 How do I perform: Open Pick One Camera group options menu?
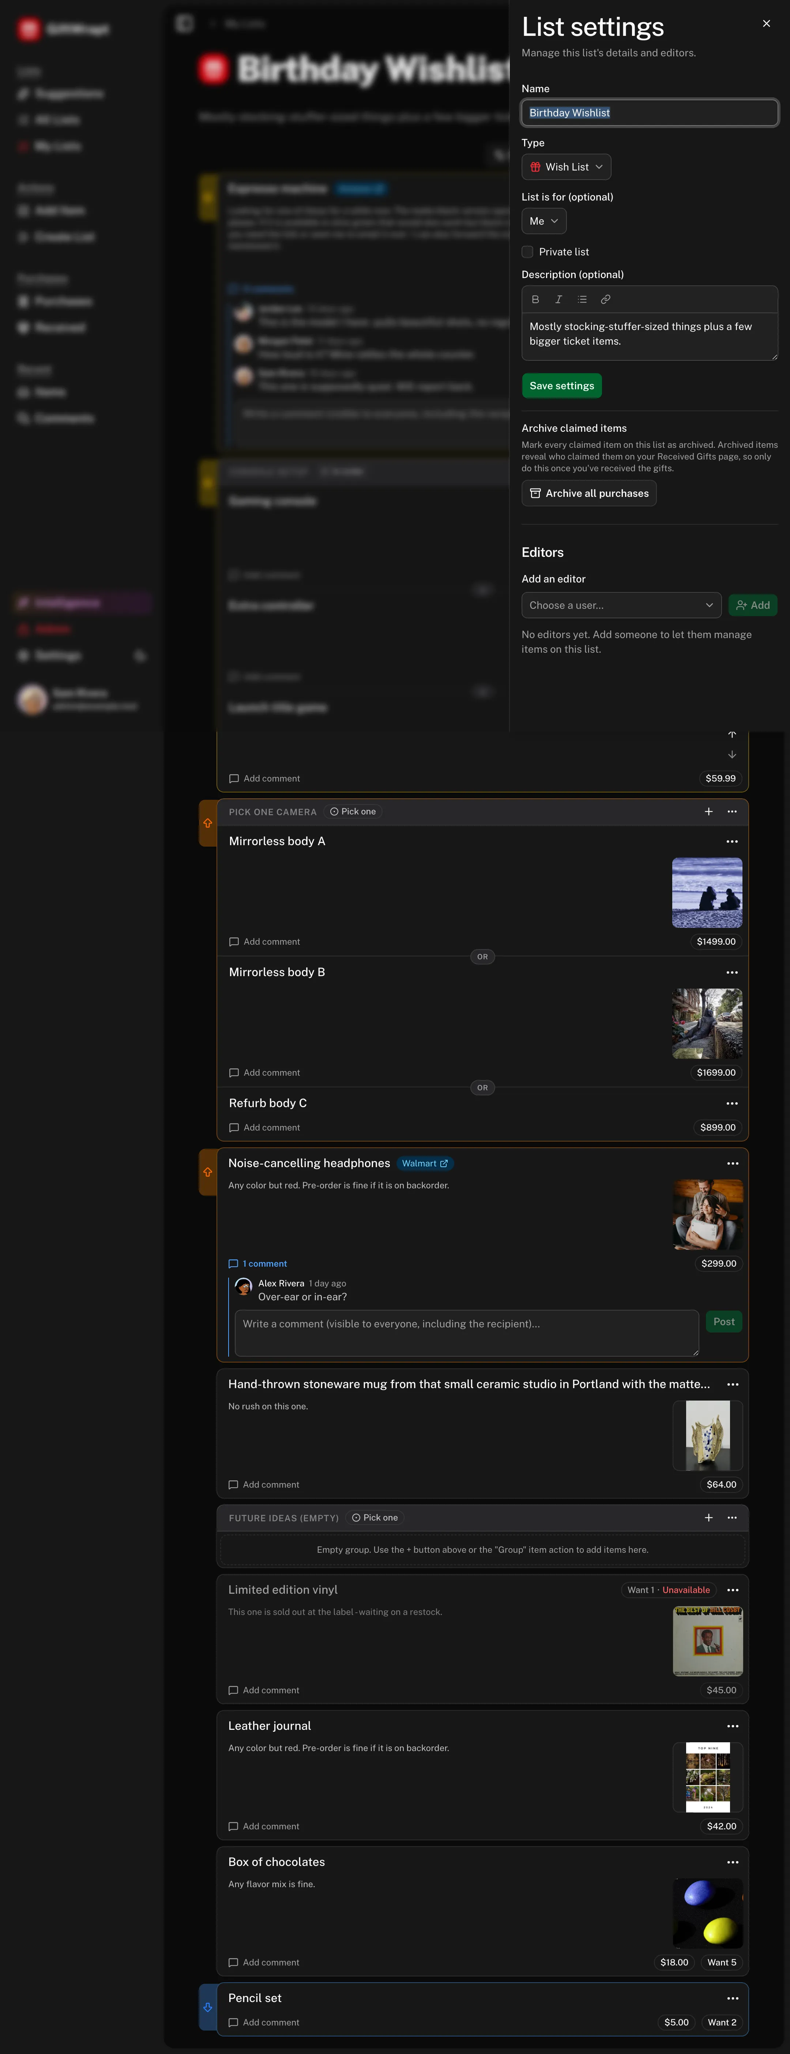click(732, 812)
